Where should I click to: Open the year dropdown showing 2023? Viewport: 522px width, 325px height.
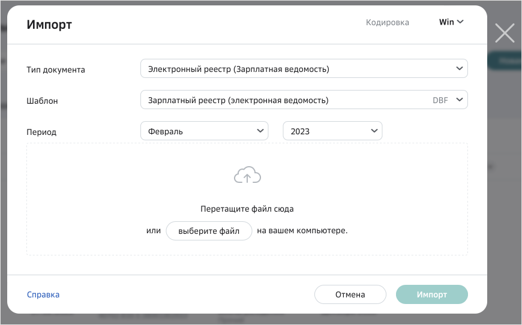[332, 131]
